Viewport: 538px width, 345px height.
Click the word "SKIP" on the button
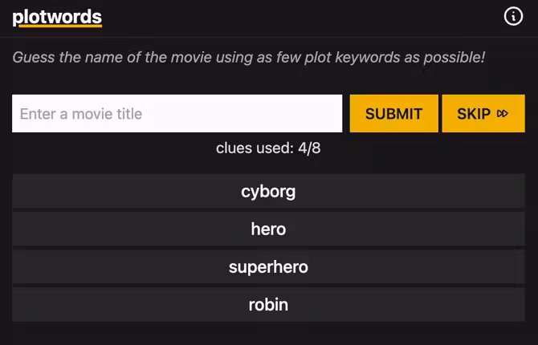(x=474, y=114)
